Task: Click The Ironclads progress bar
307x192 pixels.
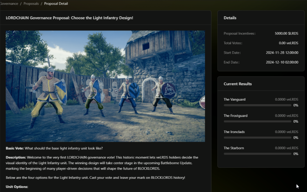Action: 257,138
